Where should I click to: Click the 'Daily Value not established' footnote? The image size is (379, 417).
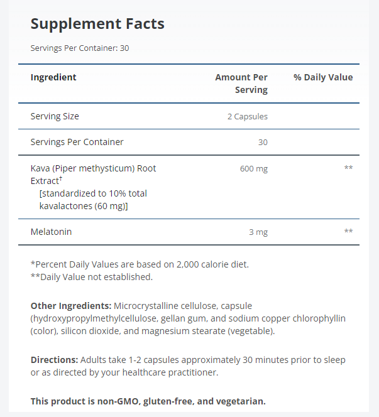click(91, 276)
